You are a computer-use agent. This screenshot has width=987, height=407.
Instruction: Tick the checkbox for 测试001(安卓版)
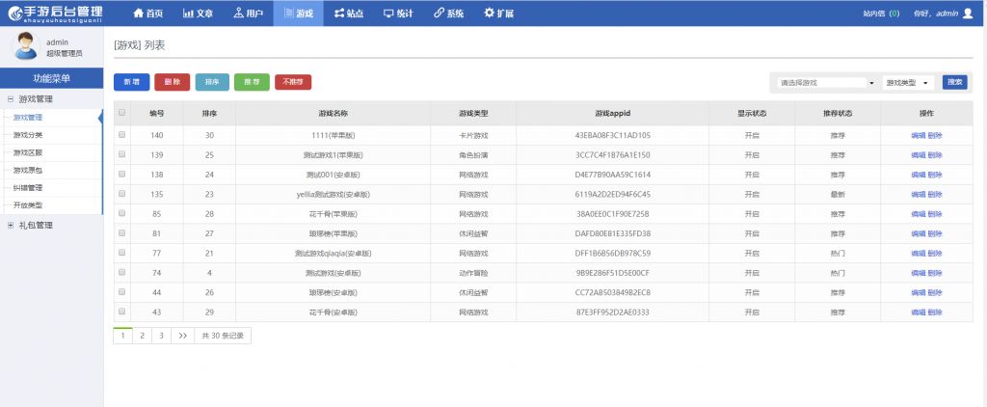122,174
